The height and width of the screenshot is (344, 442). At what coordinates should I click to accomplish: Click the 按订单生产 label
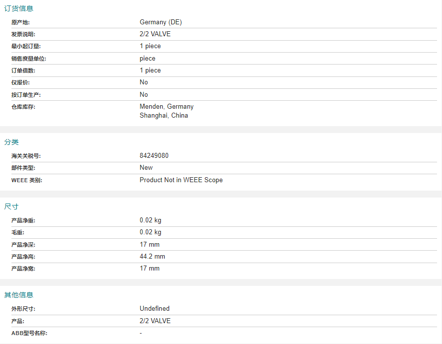pyautogui.click(x=26, y=95)
